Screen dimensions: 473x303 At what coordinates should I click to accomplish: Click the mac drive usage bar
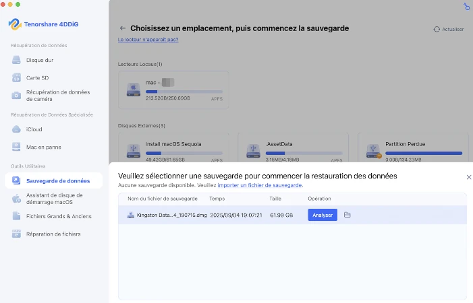(x=184, y=92)
